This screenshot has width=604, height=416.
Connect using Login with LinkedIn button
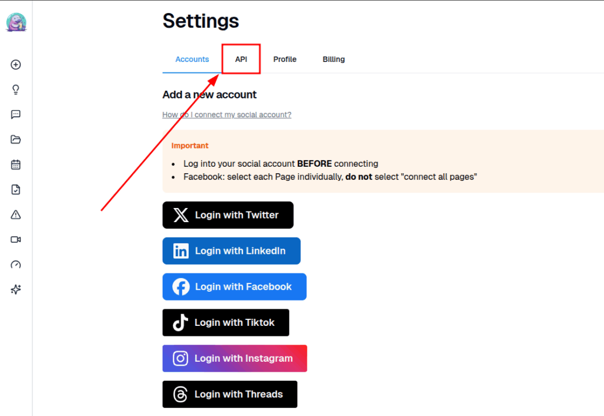point(231,251)
